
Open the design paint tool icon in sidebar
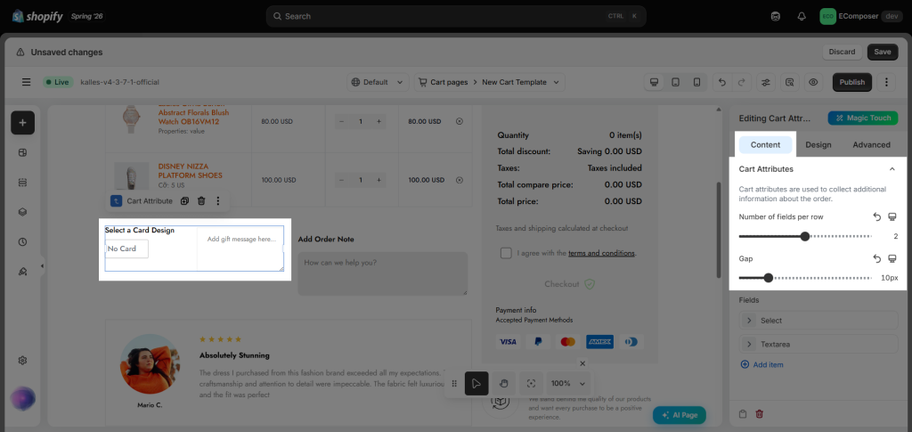[x=22, y=272]
